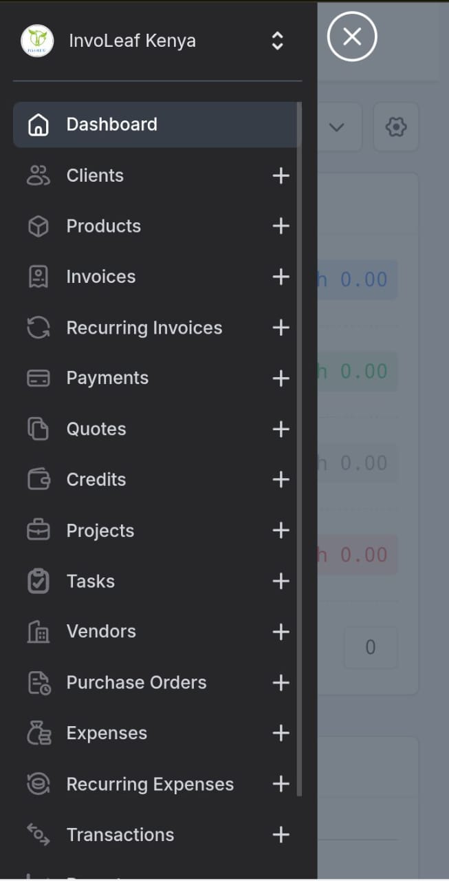Image resolution: width=449 pixels, height=881 pixels.
Task: Select Transactions in the sidebar
Action: pyautogui.click(x=120, y=835)
